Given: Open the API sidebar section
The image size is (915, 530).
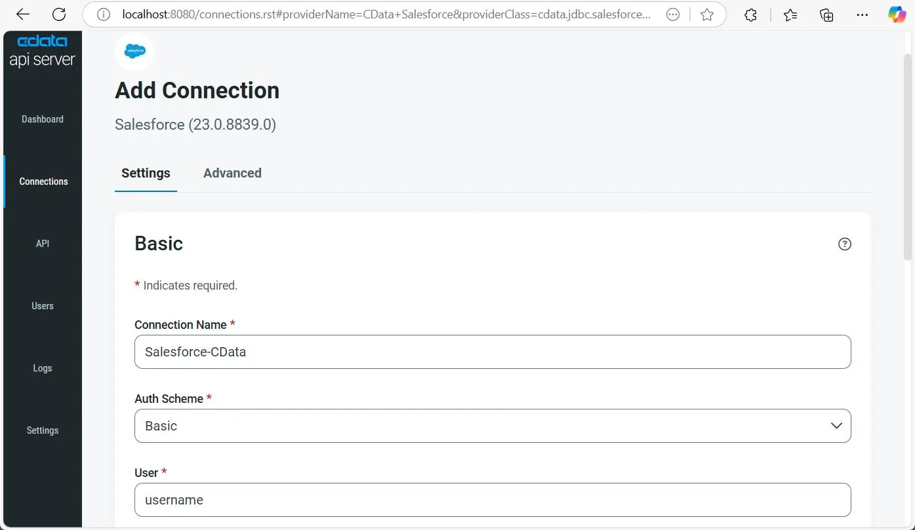Looking at the screenshot, I should pos(43,244).
